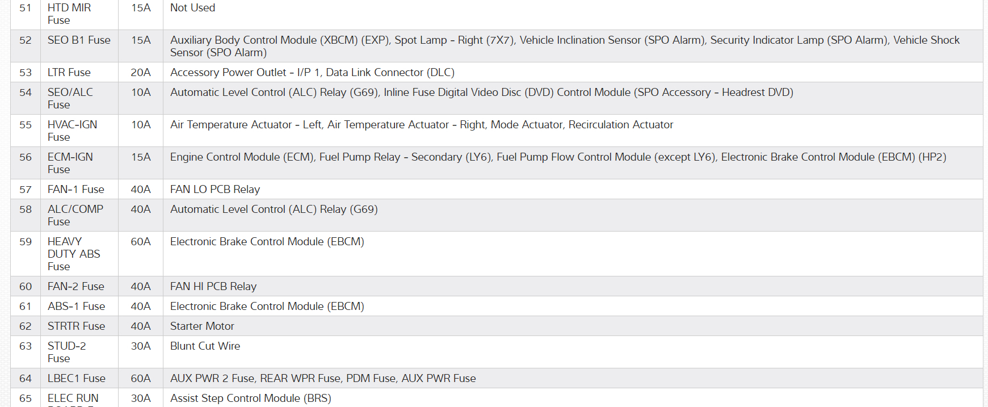
Task: Select the STRTR Fuse name cell
Action: coord(77,326)
